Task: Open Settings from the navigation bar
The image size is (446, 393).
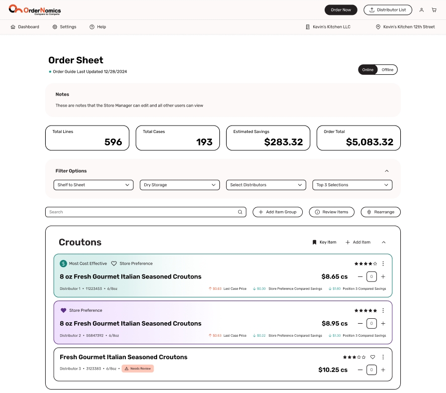Action: tap(65, 27)
